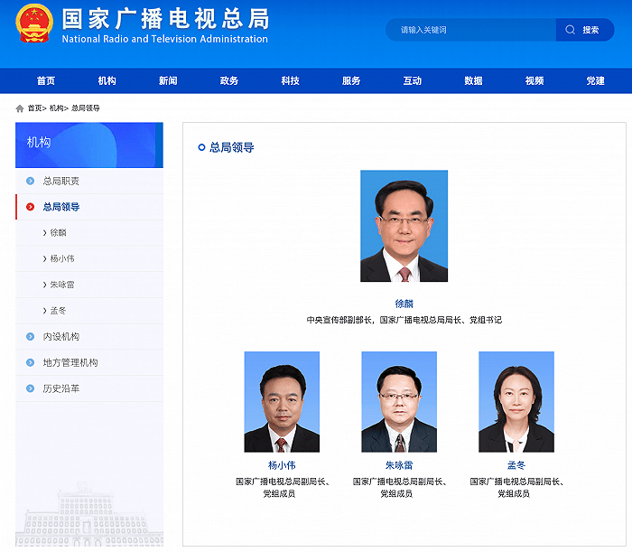632x552 pixels.
Task: Click the bullet icon beside 总局职责
Action: click(30, 181)
